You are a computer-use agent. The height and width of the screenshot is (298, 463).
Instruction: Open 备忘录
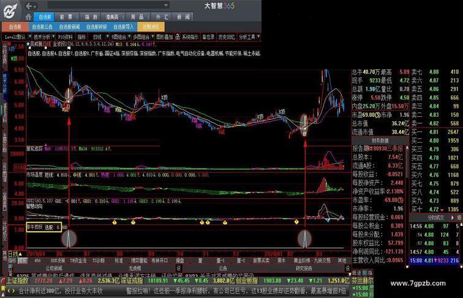tap(208, 37)
